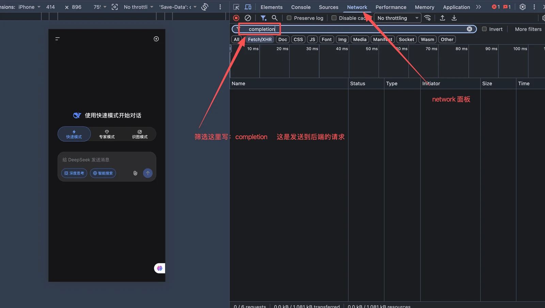The height and width of the screenshot is (308, 545).
Task: Attach file with paperclip icon
Action: click(135, 173)
